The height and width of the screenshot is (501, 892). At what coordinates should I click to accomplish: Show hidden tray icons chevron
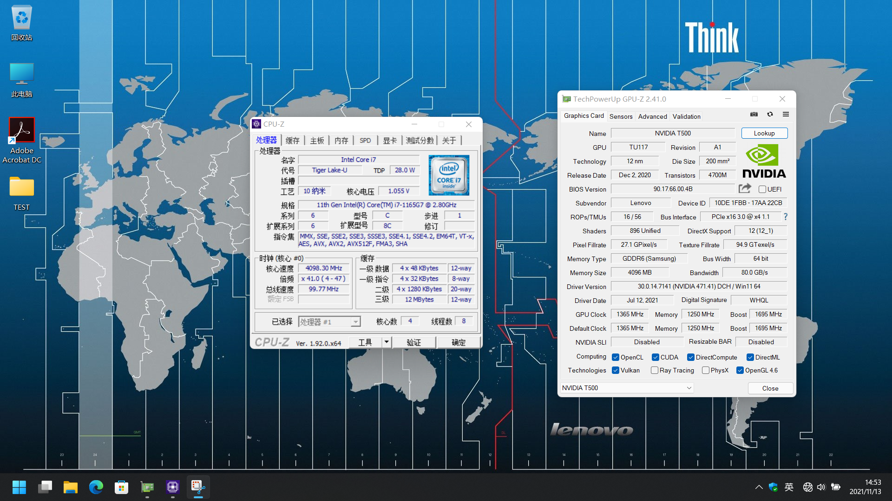(x=759, y=487)
